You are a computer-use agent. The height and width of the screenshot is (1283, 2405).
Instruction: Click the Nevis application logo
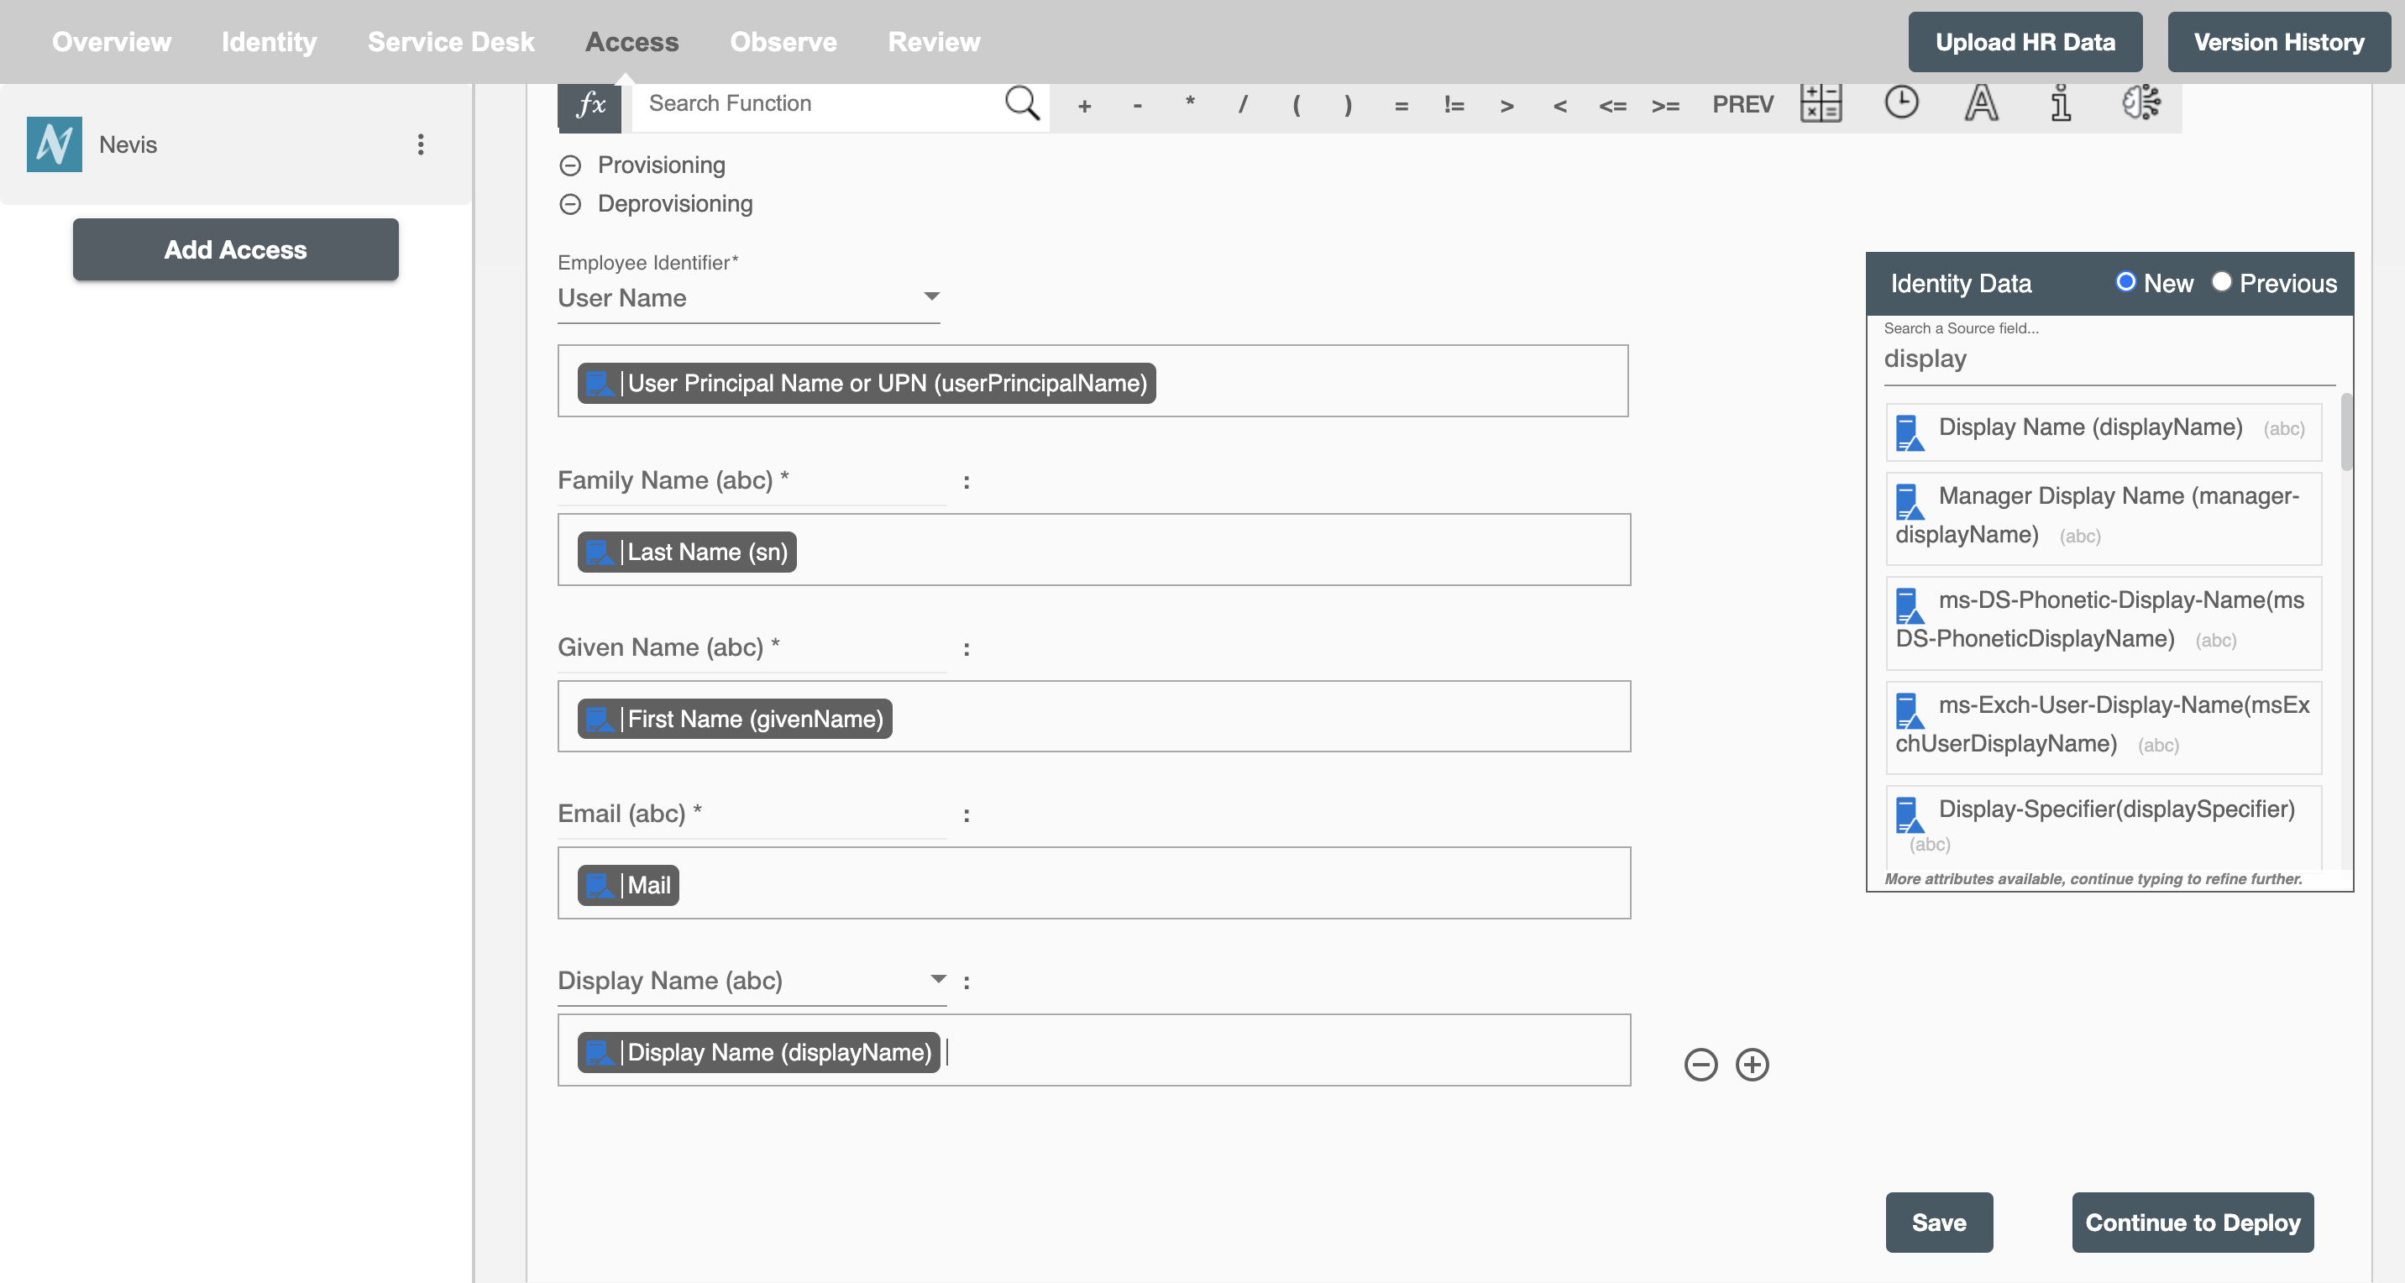point(54,144)
